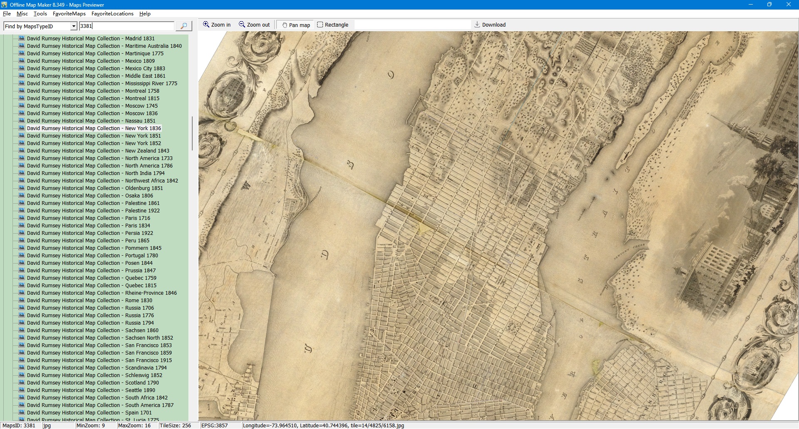This screenshot has height=429, width=799.
Task: Open the Find by MapsTypeID dropdown
Action: click(x=74, y=26)
